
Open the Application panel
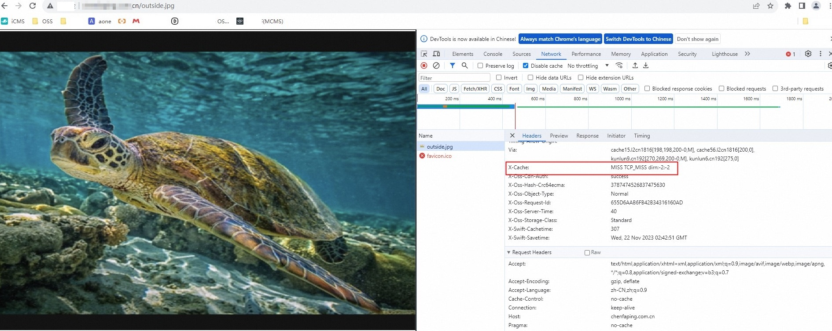[x=654, y=54]
